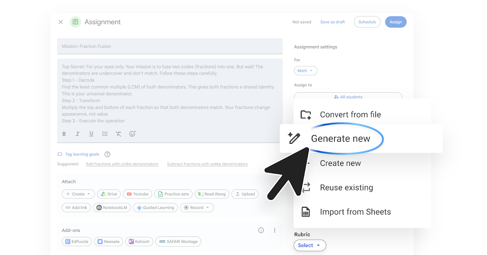Open the Rubric Select dropdown

(x=310, y=245)
